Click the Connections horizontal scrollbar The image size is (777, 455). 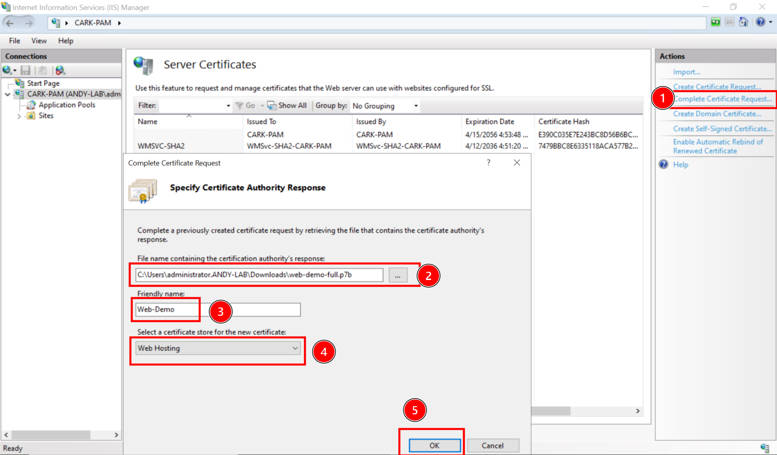pos(51,435)
